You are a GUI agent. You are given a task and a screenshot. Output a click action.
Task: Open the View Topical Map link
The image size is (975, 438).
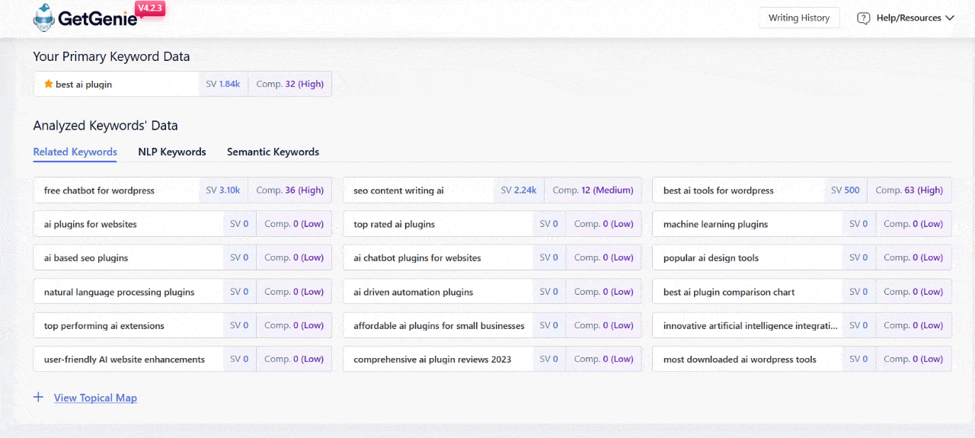click(x=95, y=398)
